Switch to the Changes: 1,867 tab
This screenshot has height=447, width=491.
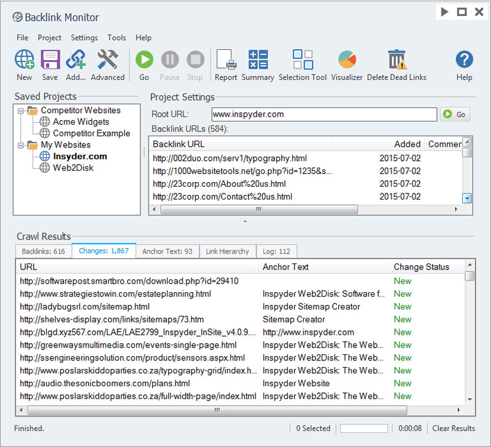(104, 251)
